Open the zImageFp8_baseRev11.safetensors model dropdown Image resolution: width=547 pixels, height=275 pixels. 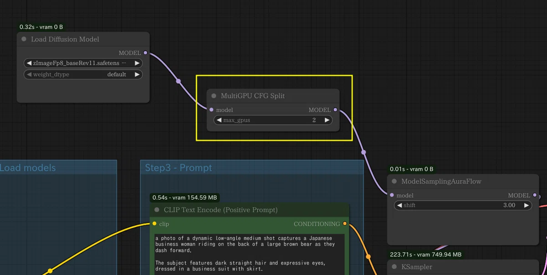point(83,63)
